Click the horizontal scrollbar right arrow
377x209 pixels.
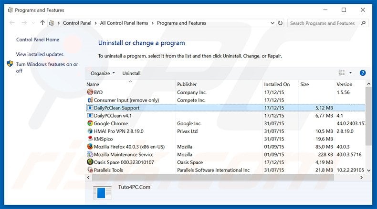coord(361,178)
